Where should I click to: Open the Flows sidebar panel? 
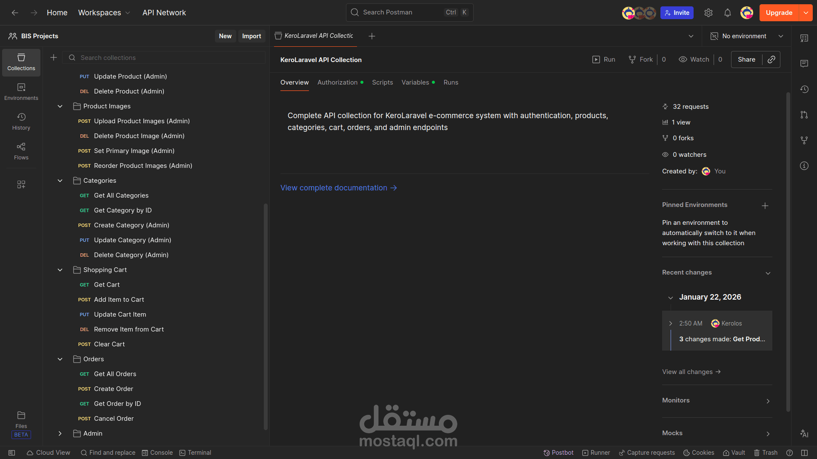tap(21, 151)
